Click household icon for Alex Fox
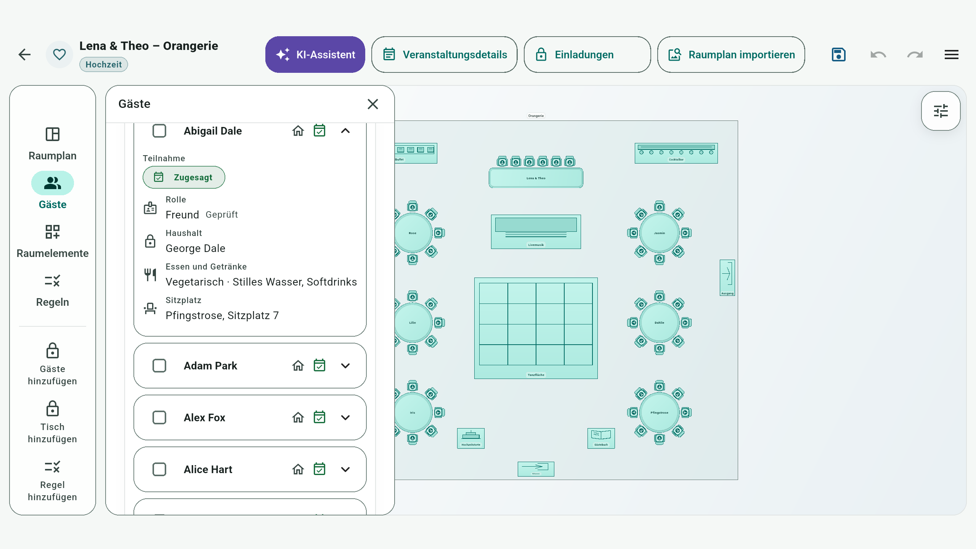This screenshot has width=976, height=549. pyautogui.click(x=298, y=417)
